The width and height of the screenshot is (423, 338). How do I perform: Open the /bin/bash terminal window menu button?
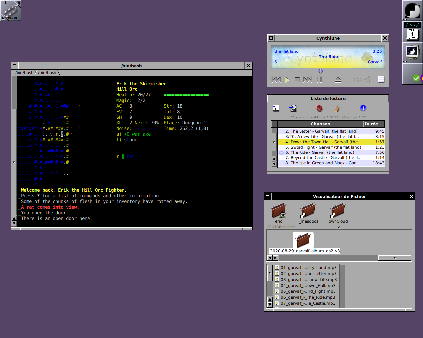click(15, 66)
